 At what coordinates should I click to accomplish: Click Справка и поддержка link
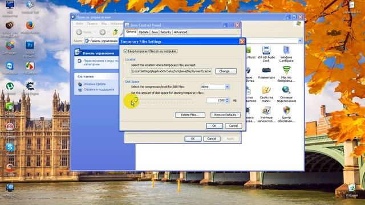99,89
